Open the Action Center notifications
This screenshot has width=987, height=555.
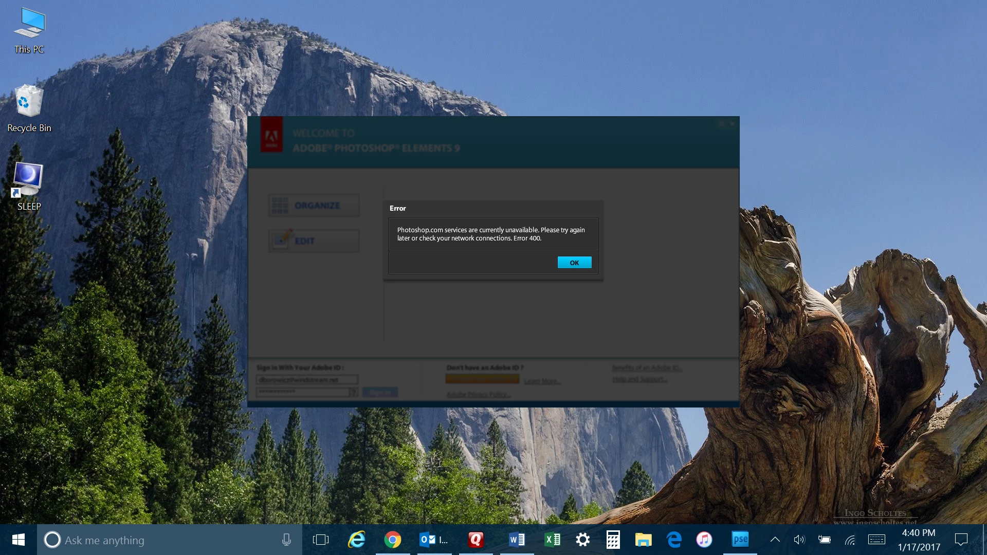click(961, 540)
